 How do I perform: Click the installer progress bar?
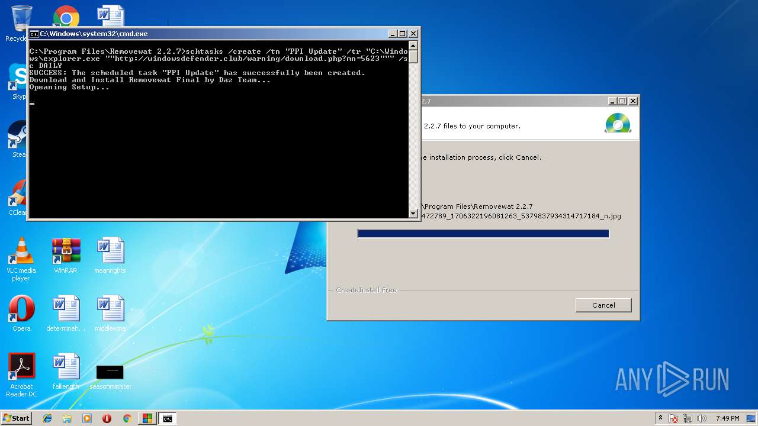coord(483,234)
